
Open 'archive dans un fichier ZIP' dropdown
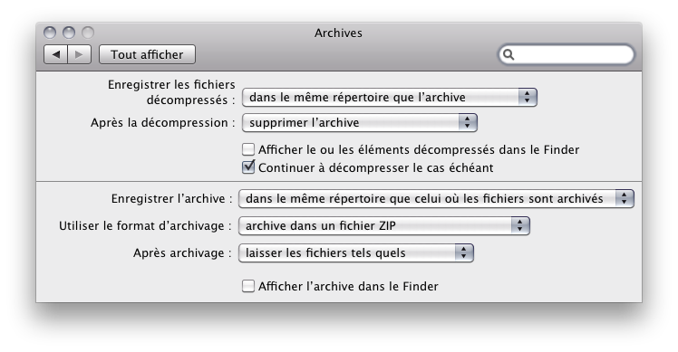tap(384, 226)
